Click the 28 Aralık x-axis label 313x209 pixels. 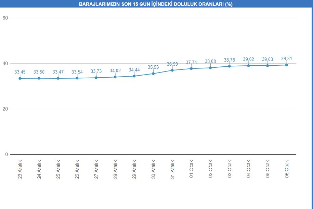pyautogui.click(x=115, y=169)
